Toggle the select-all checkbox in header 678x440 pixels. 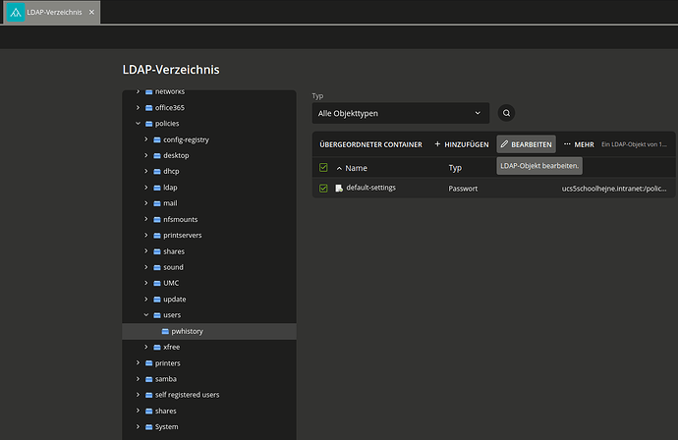tap(323, 168)
